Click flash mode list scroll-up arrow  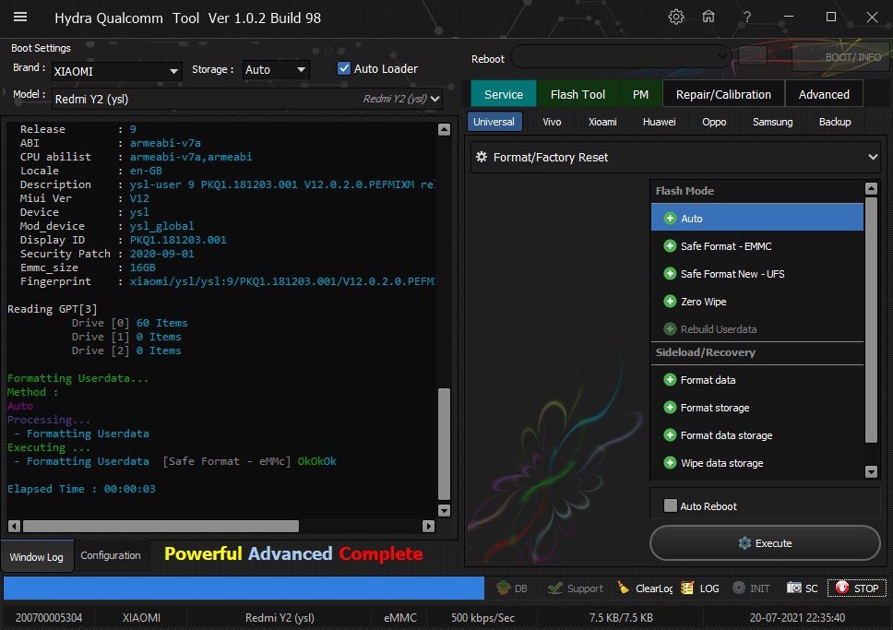pos(871,188)
